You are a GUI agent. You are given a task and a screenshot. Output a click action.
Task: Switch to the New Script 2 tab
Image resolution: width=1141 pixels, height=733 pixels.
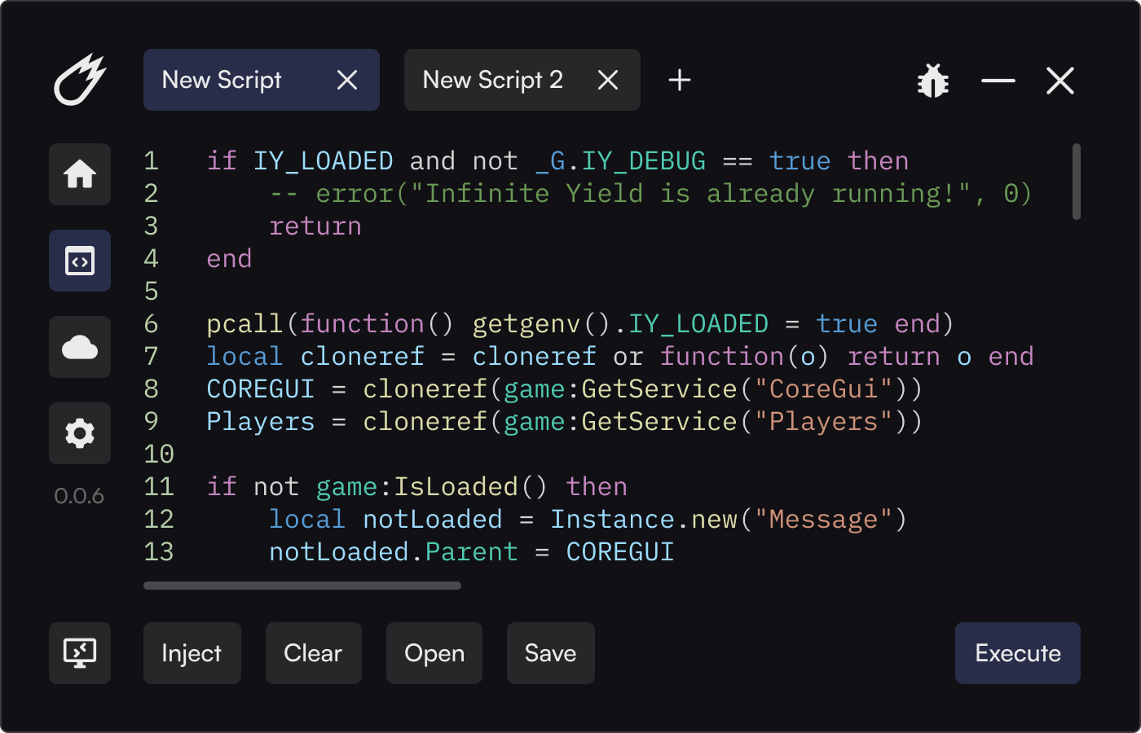(492, 80)
